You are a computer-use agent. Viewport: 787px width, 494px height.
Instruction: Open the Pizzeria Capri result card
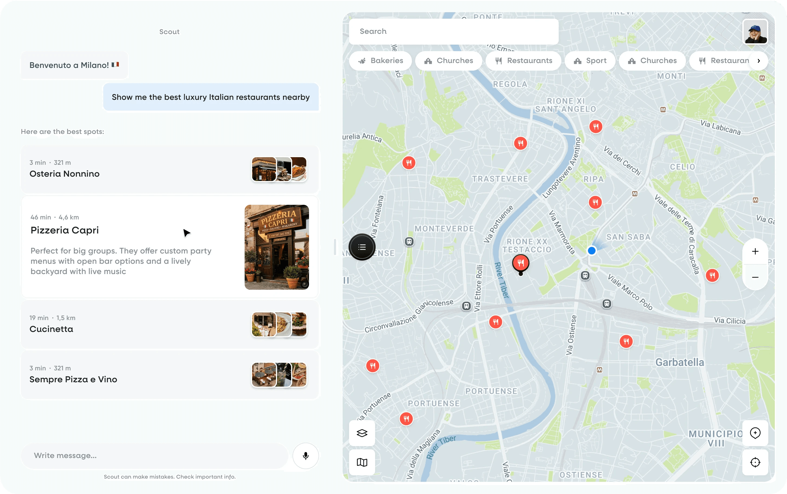170,247
